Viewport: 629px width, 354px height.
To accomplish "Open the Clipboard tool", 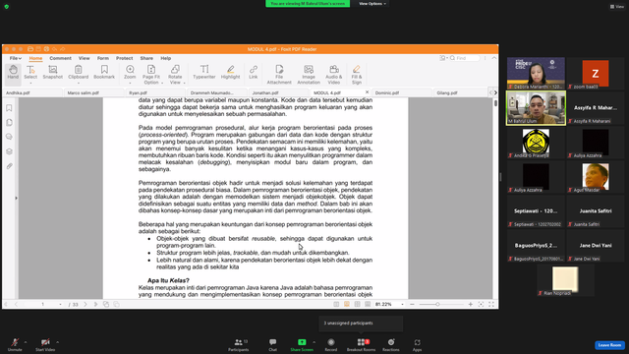I will (79, 73).
